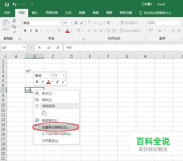This screenshot has height=161, width=183.
Task: Click the Middle Align icon
Action: pyautogui.click(x=95, y=23)
